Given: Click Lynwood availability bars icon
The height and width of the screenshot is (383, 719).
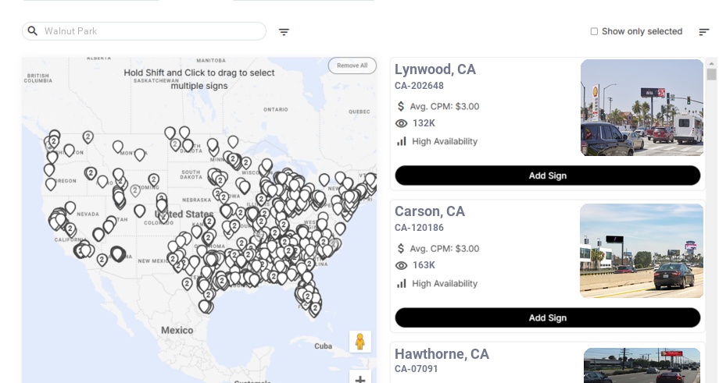Looking at the screenshot, I should (402, 141).
